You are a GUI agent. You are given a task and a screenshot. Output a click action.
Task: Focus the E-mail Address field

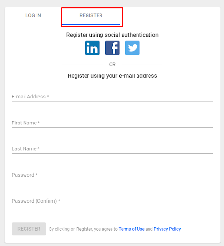(112, 97)
